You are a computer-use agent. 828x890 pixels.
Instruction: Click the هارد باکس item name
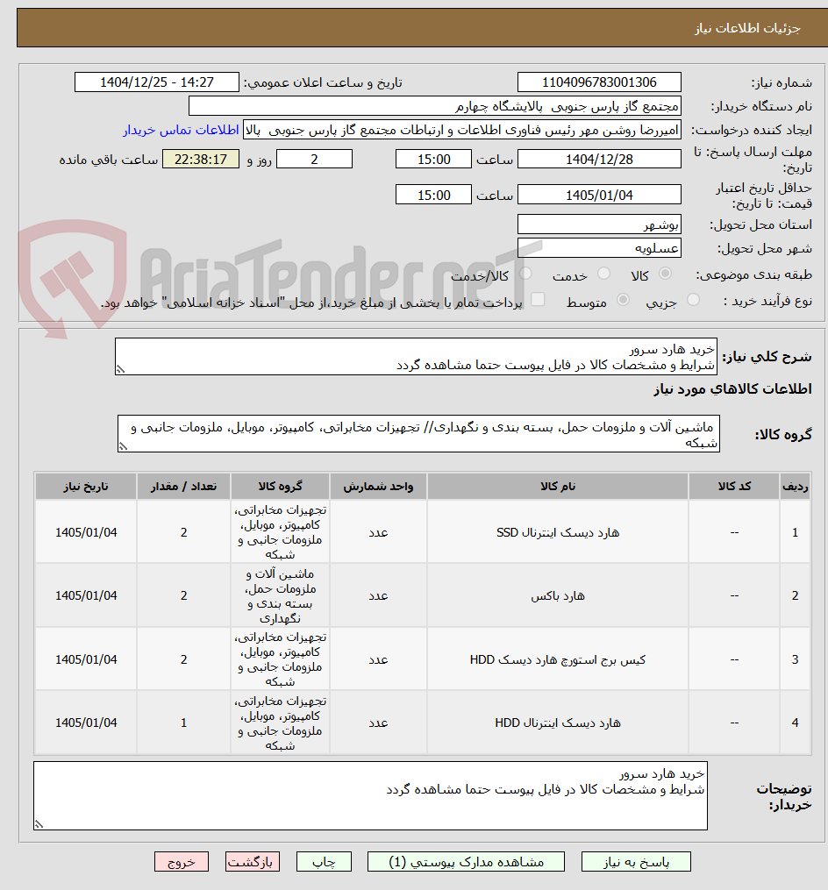[558, 595]
